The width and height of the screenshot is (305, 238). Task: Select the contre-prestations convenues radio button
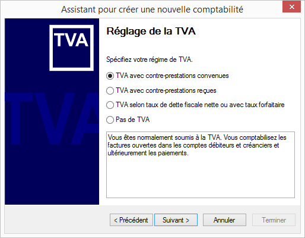[110, 76]
